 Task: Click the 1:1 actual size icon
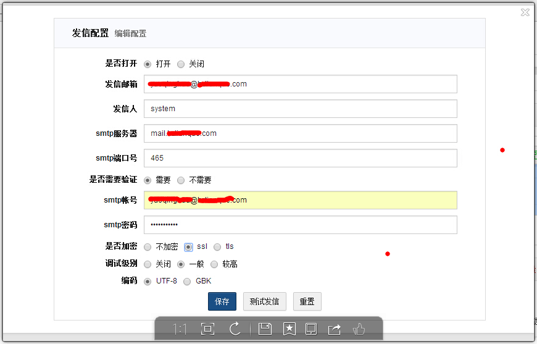tap(180, 330)
